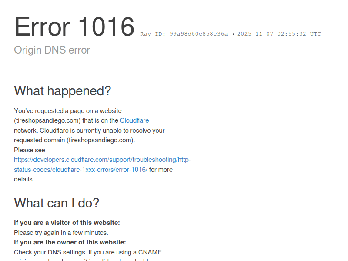Click the Error 1016 heading

(x=74, y=27)
